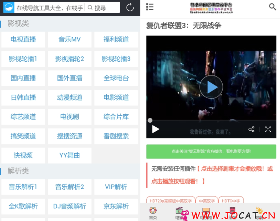280x221 pixels.
Task: Open 音乐解析2
Action: pyautogui.click(x=69, y=187)
